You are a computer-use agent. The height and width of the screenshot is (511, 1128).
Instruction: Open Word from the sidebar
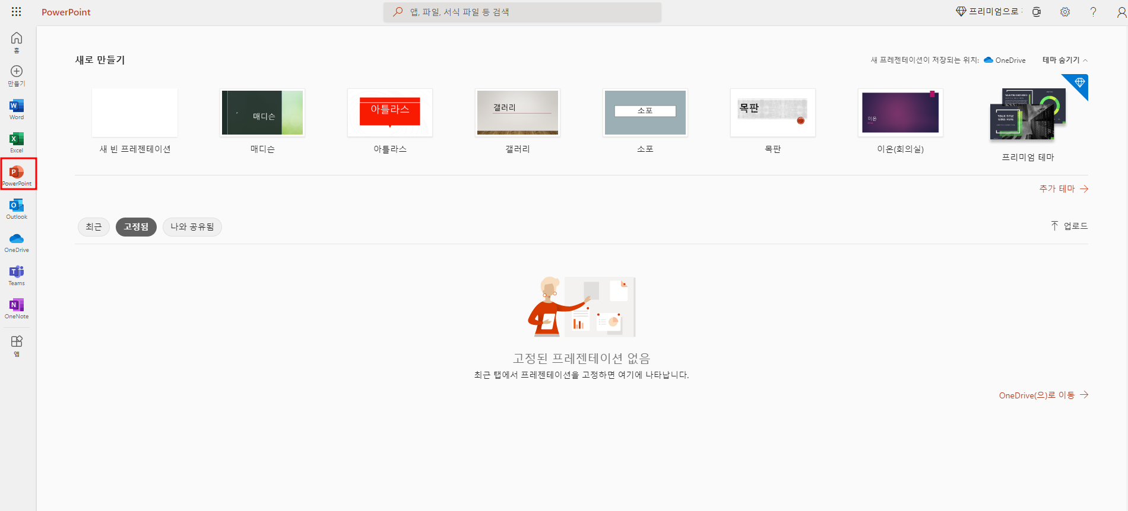pos(17,110)
